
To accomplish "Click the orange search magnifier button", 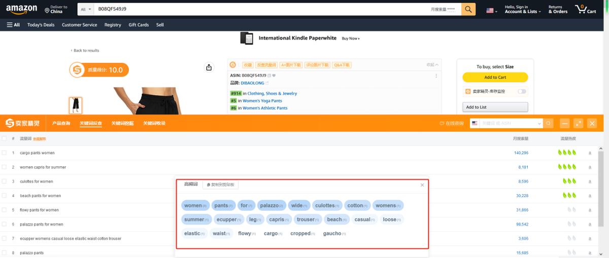I will [x=468, y=9].
